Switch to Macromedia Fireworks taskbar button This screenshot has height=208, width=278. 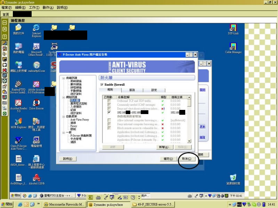(x=65, y=205)
